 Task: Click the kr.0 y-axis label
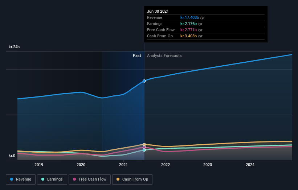click(x=12, y=156)
